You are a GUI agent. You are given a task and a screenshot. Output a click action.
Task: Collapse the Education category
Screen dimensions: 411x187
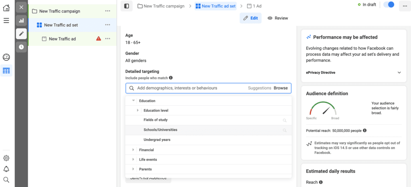click(x=133, y=101)
